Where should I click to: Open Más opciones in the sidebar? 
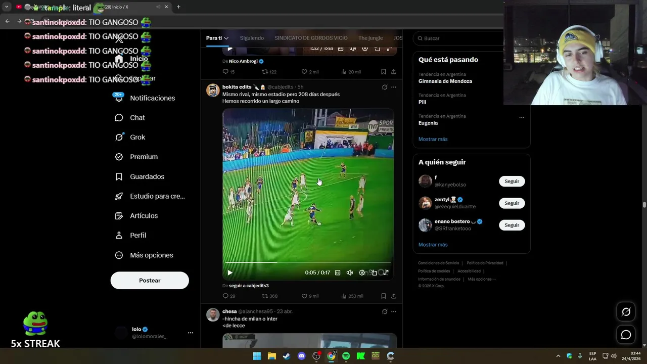tap(145, 255)
